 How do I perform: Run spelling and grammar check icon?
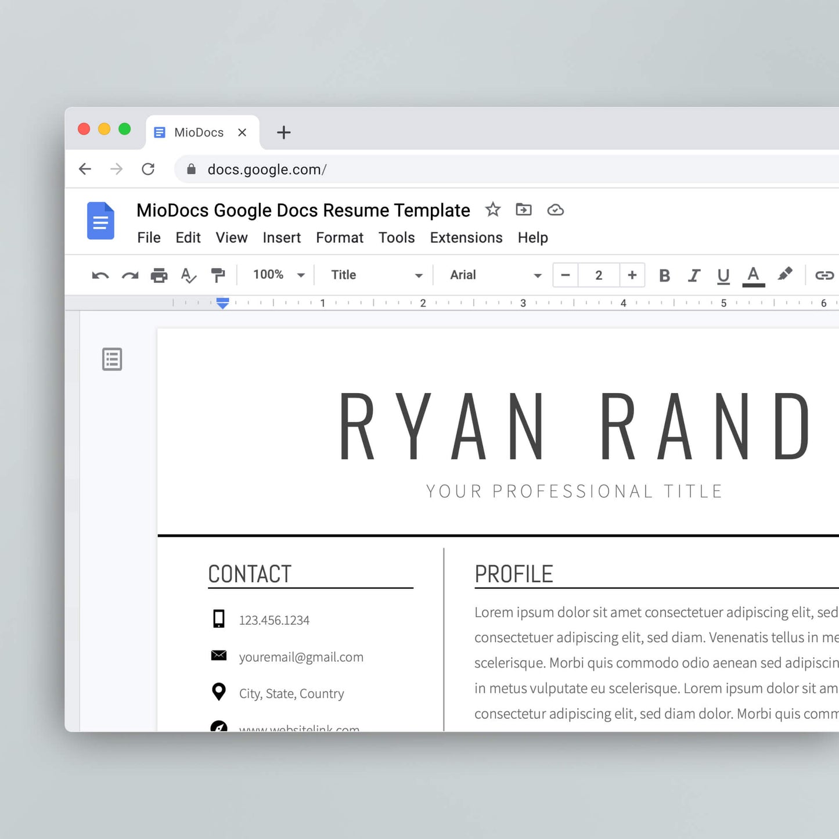189,275
